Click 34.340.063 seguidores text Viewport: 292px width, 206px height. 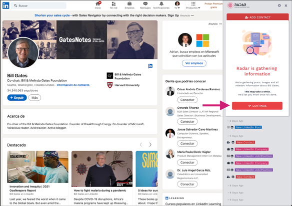point(22,90)
